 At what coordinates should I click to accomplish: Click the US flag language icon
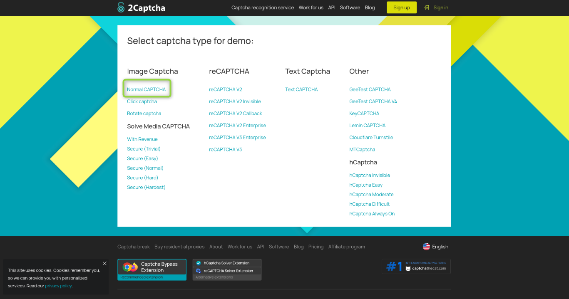pos(426,247)
